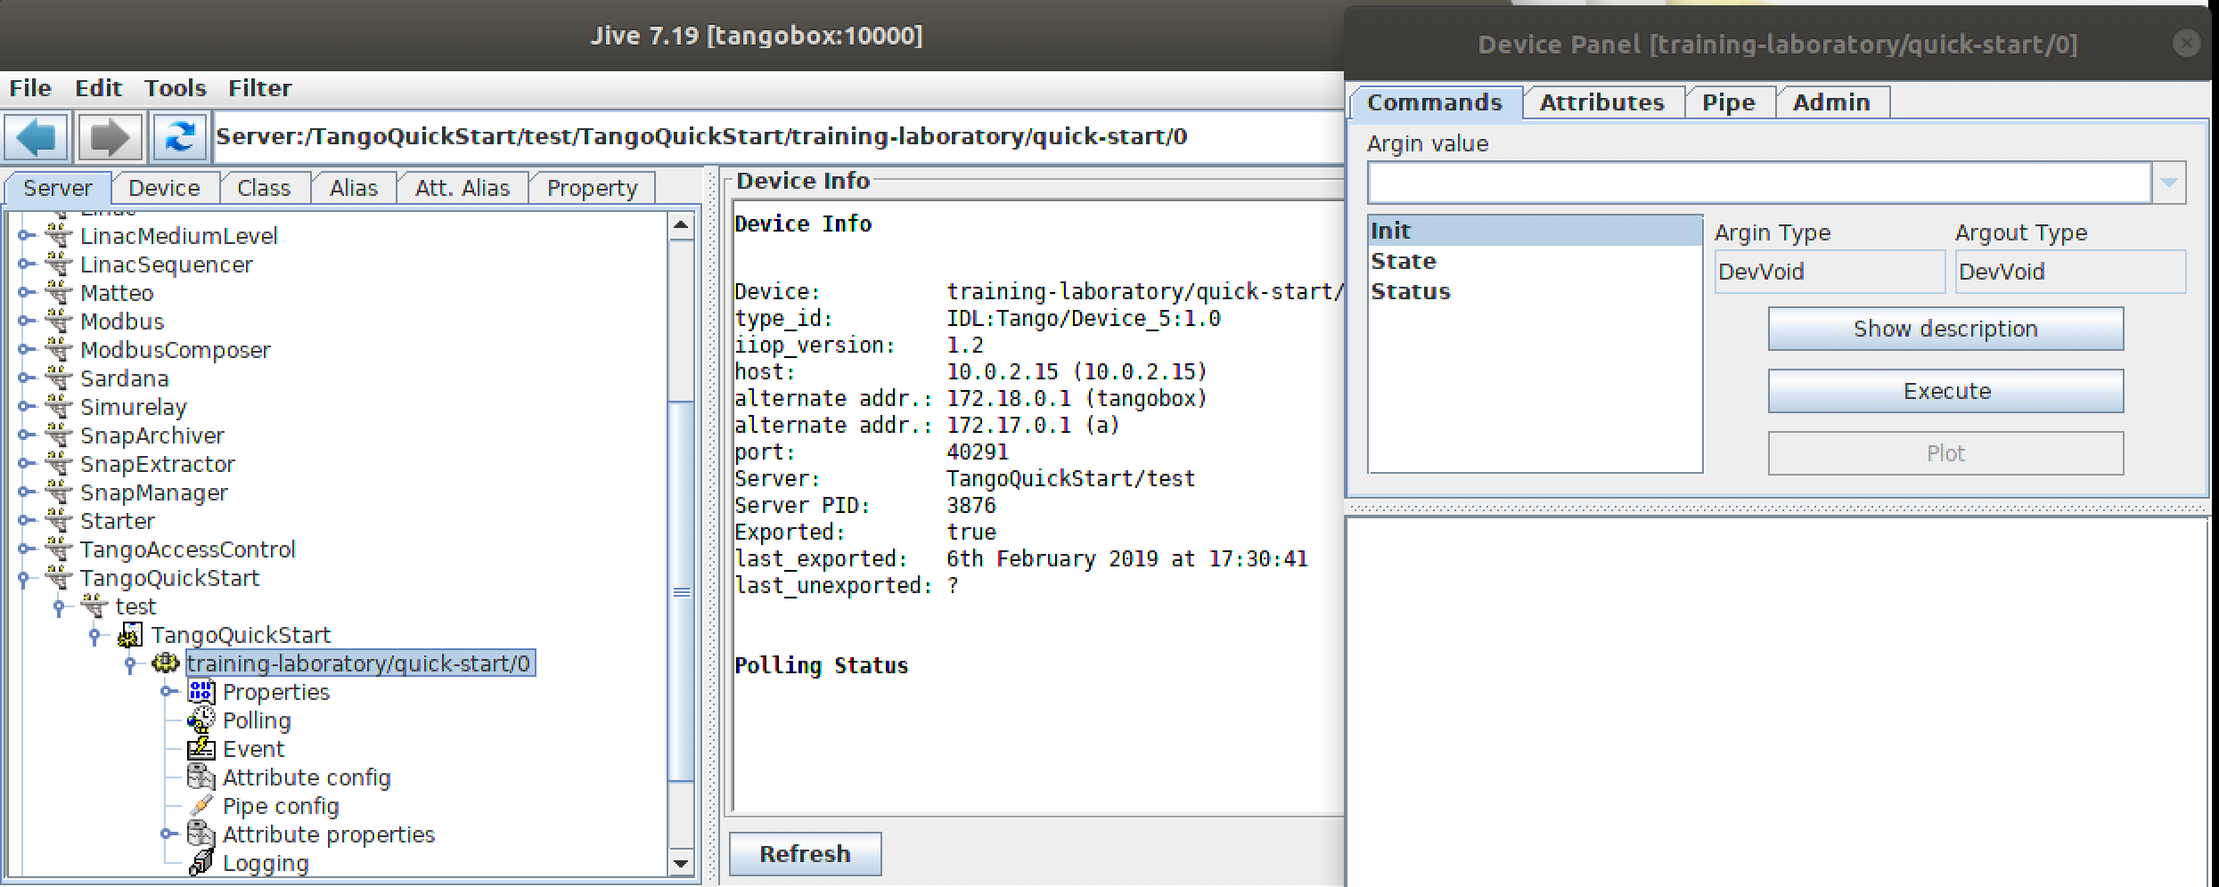Select the TangoAccessControl server icon
This screenshot has width=2219, height=887.
[59, 549]
